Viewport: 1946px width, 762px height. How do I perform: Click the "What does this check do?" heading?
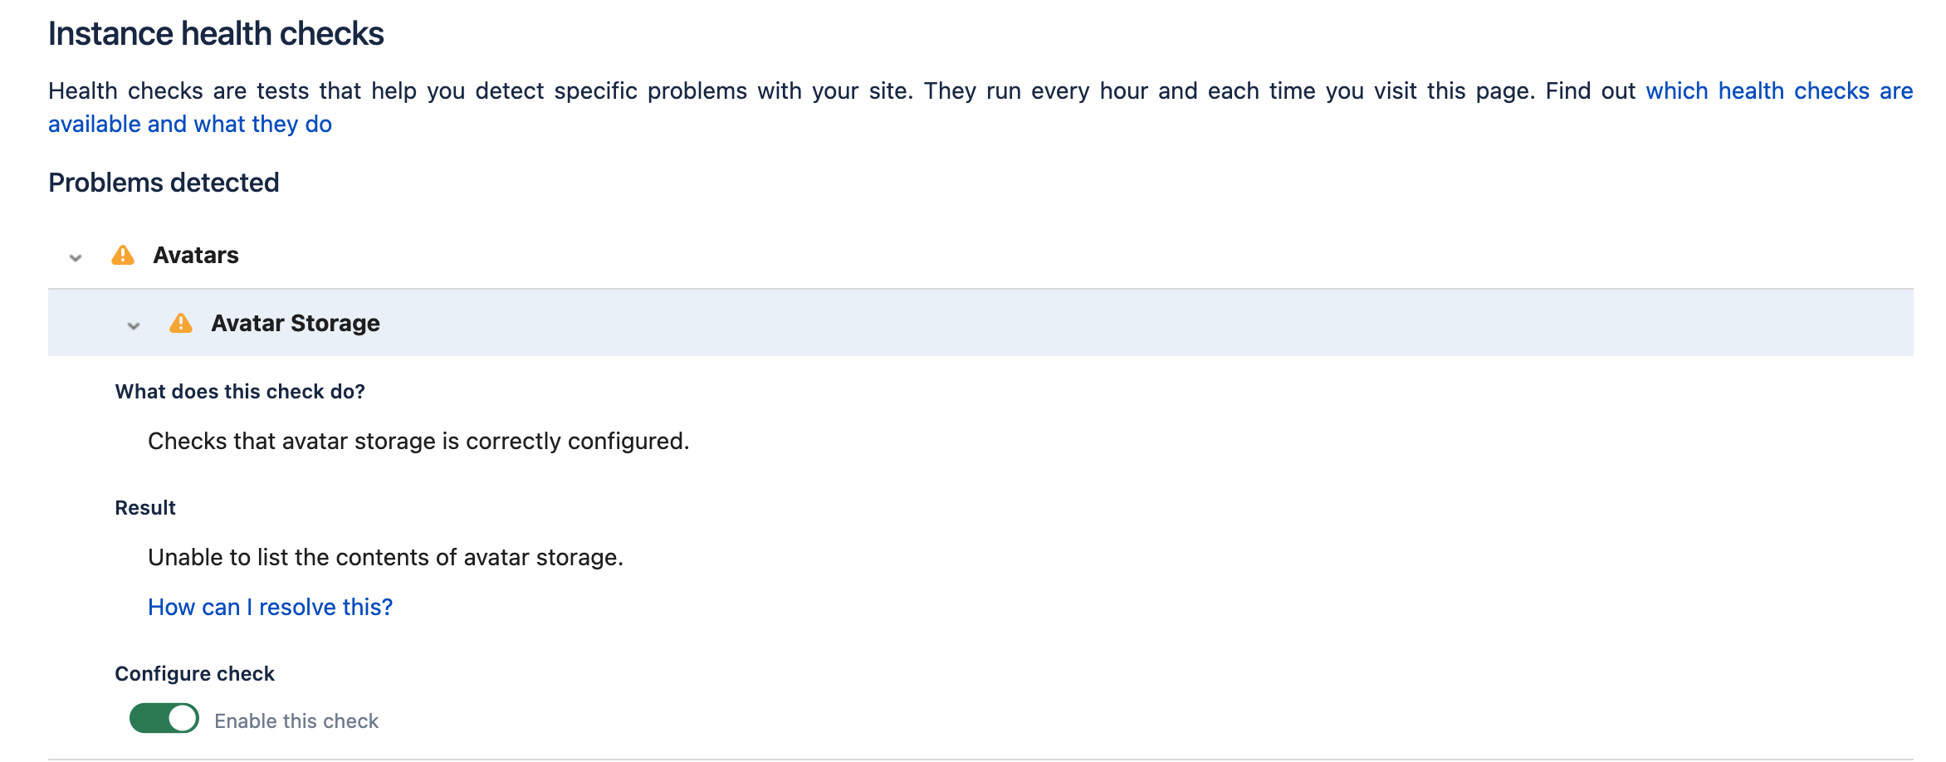[240, 392]
